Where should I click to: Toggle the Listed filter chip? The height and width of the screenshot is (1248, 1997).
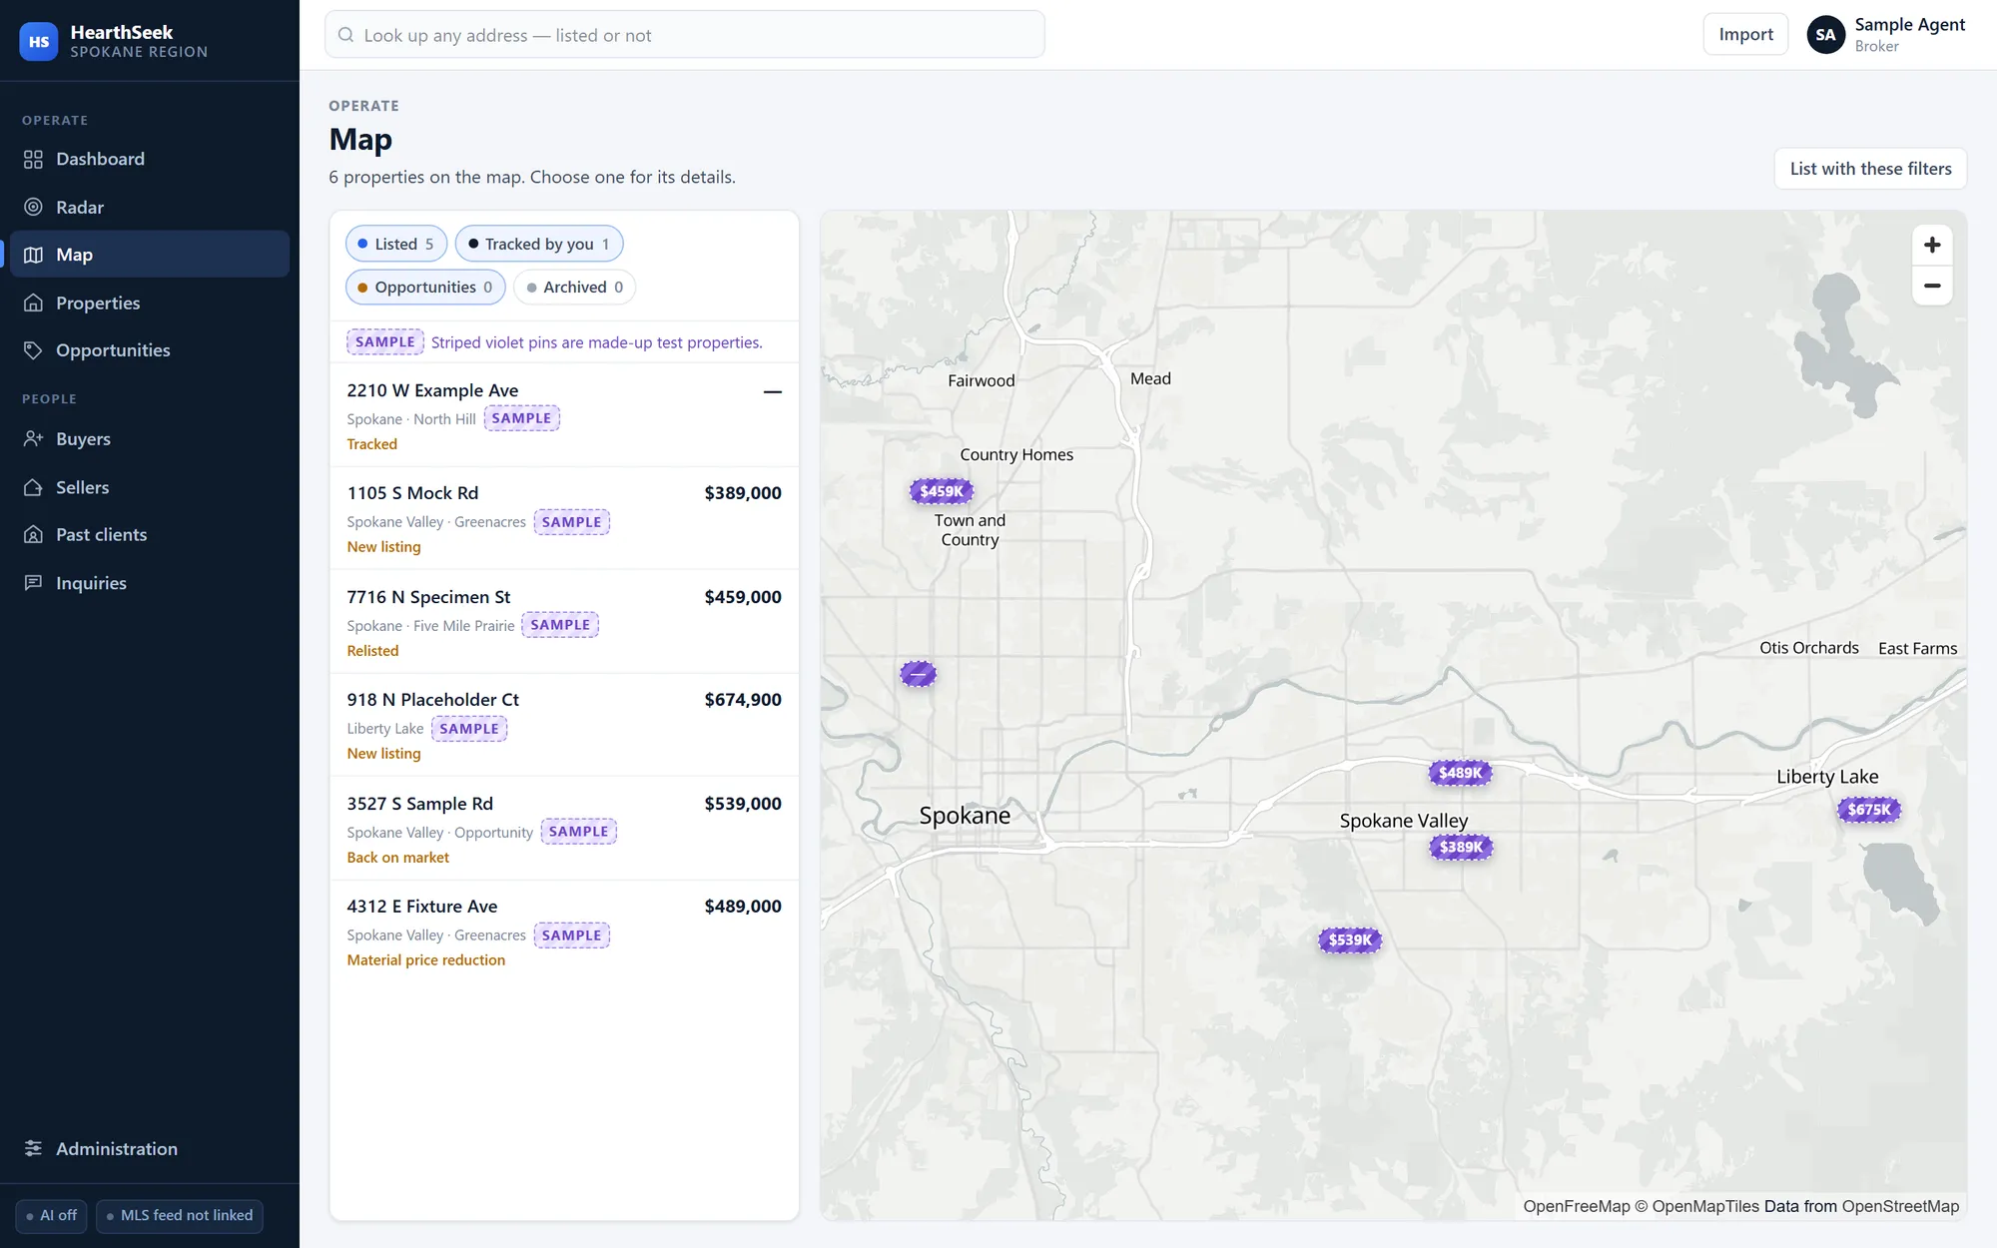pos(396,245)
